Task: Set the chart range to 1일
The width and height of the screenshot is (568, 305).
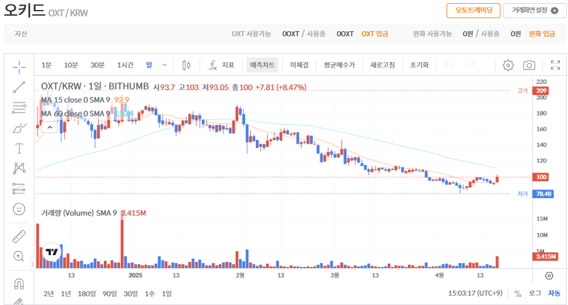Action: pyautogui.click(x=166, y=294)
